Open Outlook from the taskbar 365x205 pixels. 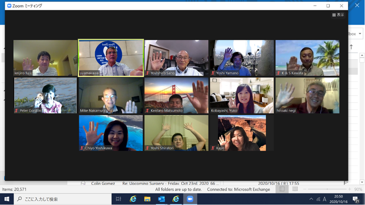tap(161, 199)
